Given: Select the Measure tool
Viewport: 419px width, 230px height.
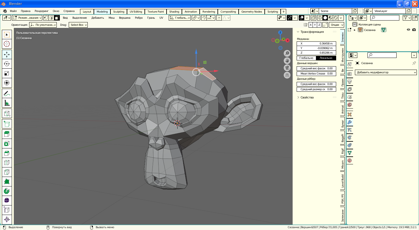Looking at the screenshot, I should coord(7,103).
